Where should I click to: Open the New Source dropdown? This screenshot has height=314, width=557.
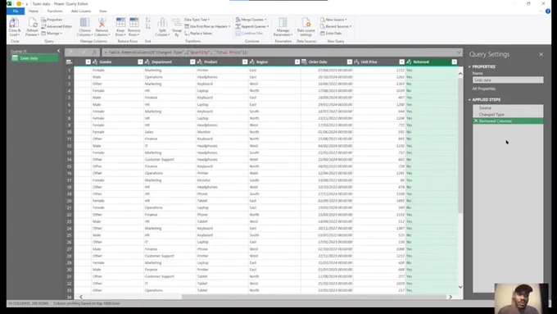click(x=333, y=20)
